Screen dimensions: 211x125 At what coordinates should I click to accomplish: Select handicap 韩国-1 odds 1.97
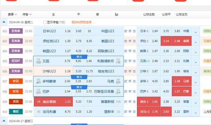pos(149,51)
